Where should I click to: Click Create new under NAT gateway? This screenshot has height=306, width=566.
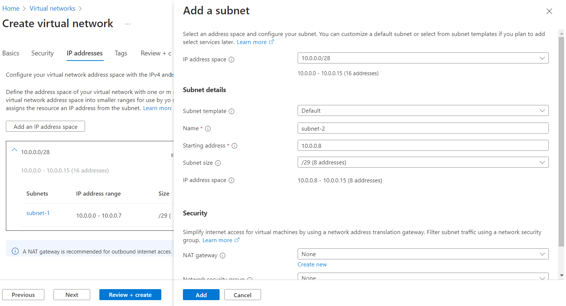pos(312,264)
